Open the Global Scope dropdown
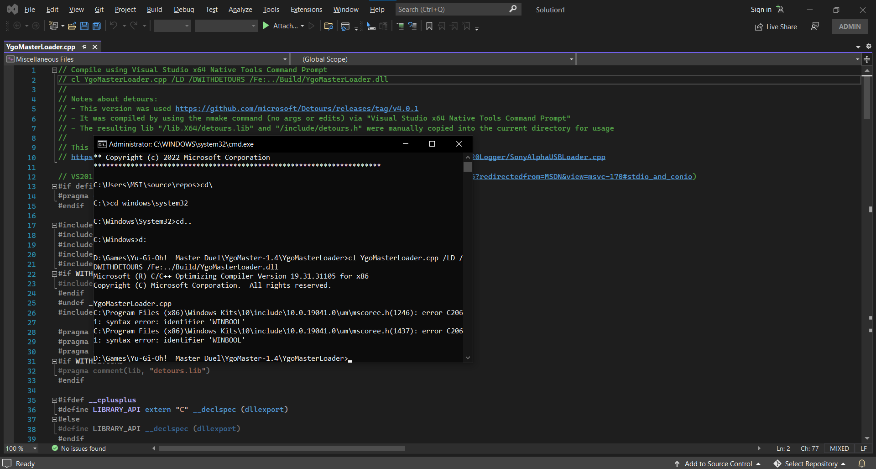 coord(571,59)
